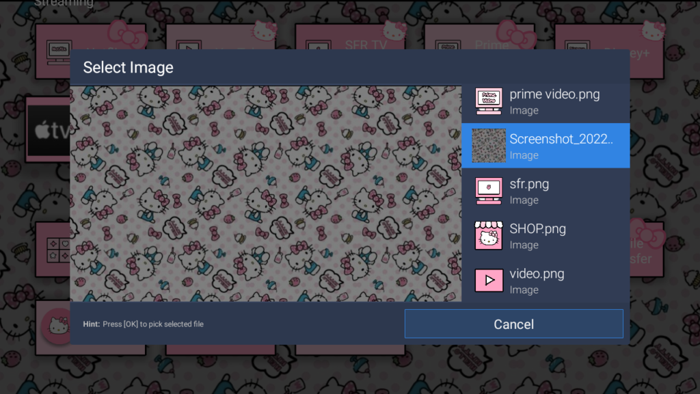
Task: Click the Screenshot_2022 pattern thumbnail
Action: coord(488,146)
